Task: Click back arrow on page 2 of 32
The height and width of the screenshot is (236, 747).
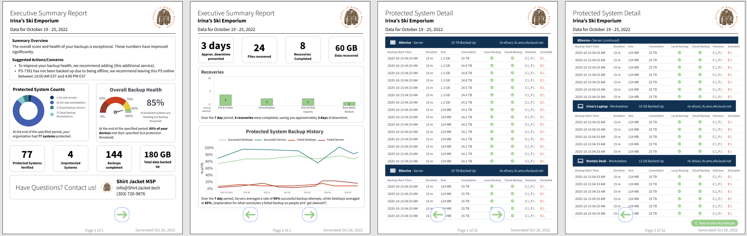Action: (625, 214)
